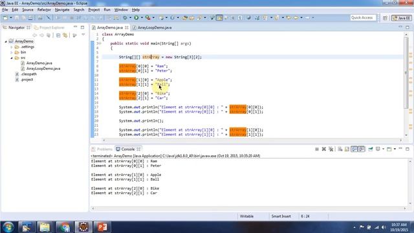Open the File menu
The height and width of the screenshot is (233, 414).
click(x=5, y=10)
